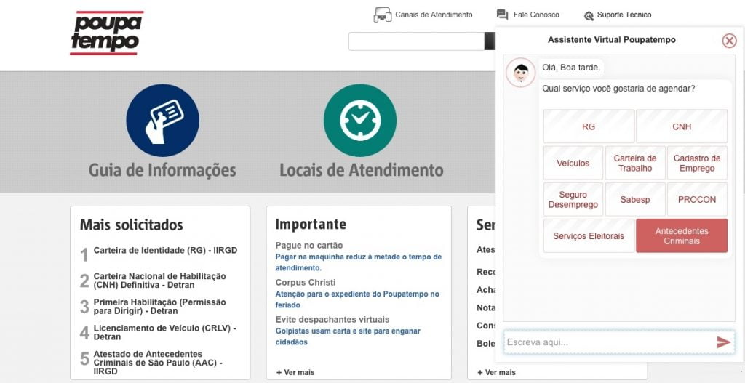Screen dimensions: 745x383
Task: Click the Olá, Boa tarde message
Action: click(571, 68)
